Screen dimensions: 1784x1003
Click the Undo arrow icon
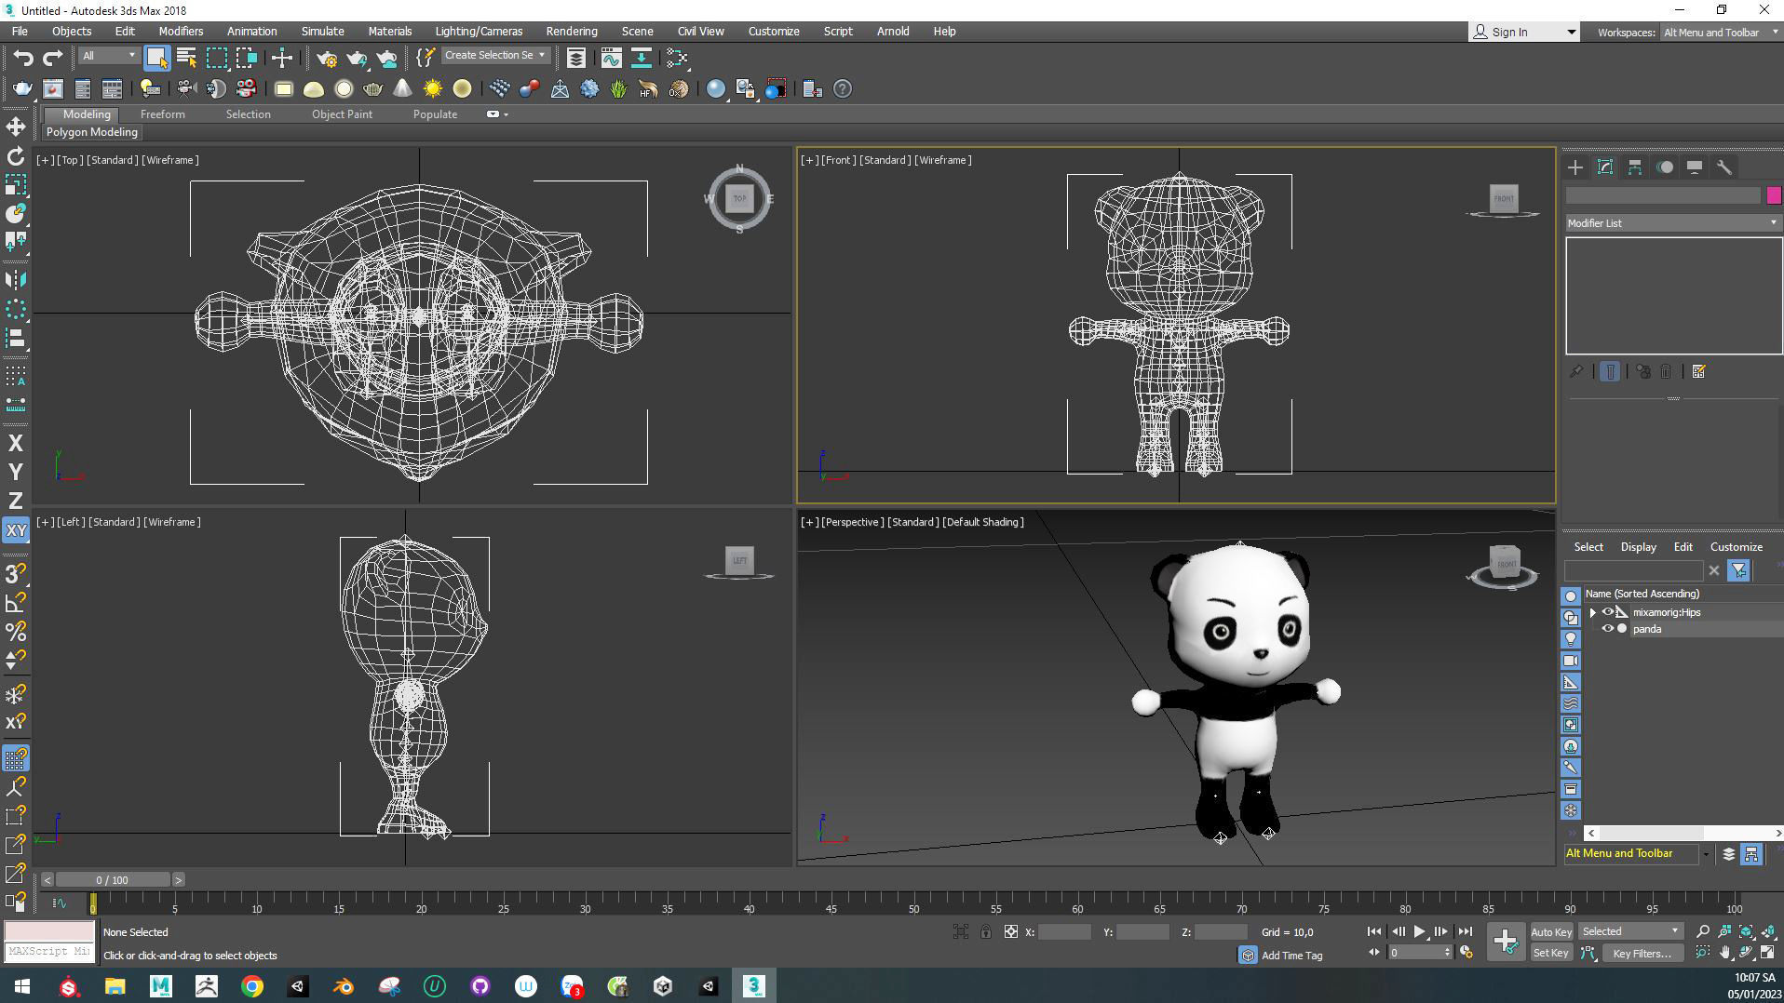pyautogui.click(x=22, y=58)
